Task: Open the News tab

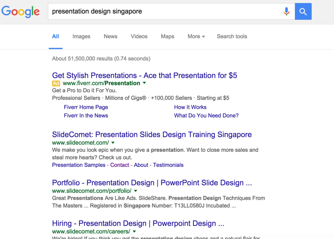Action: (x=110, y=36)
